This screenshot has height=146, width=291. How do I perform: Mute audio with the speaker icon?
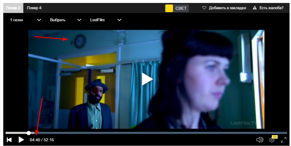coord(260,140)
